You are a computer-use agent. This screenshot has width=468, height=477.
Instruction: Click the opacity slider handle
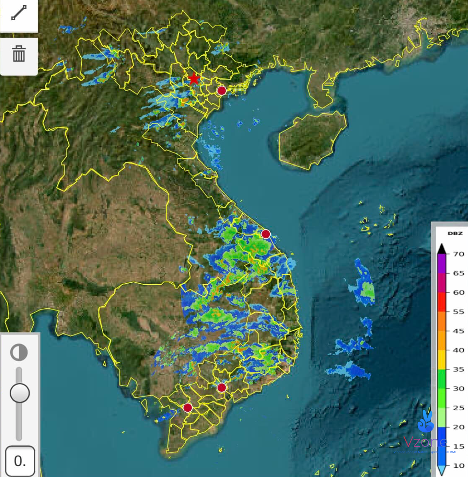pos(19,393)
